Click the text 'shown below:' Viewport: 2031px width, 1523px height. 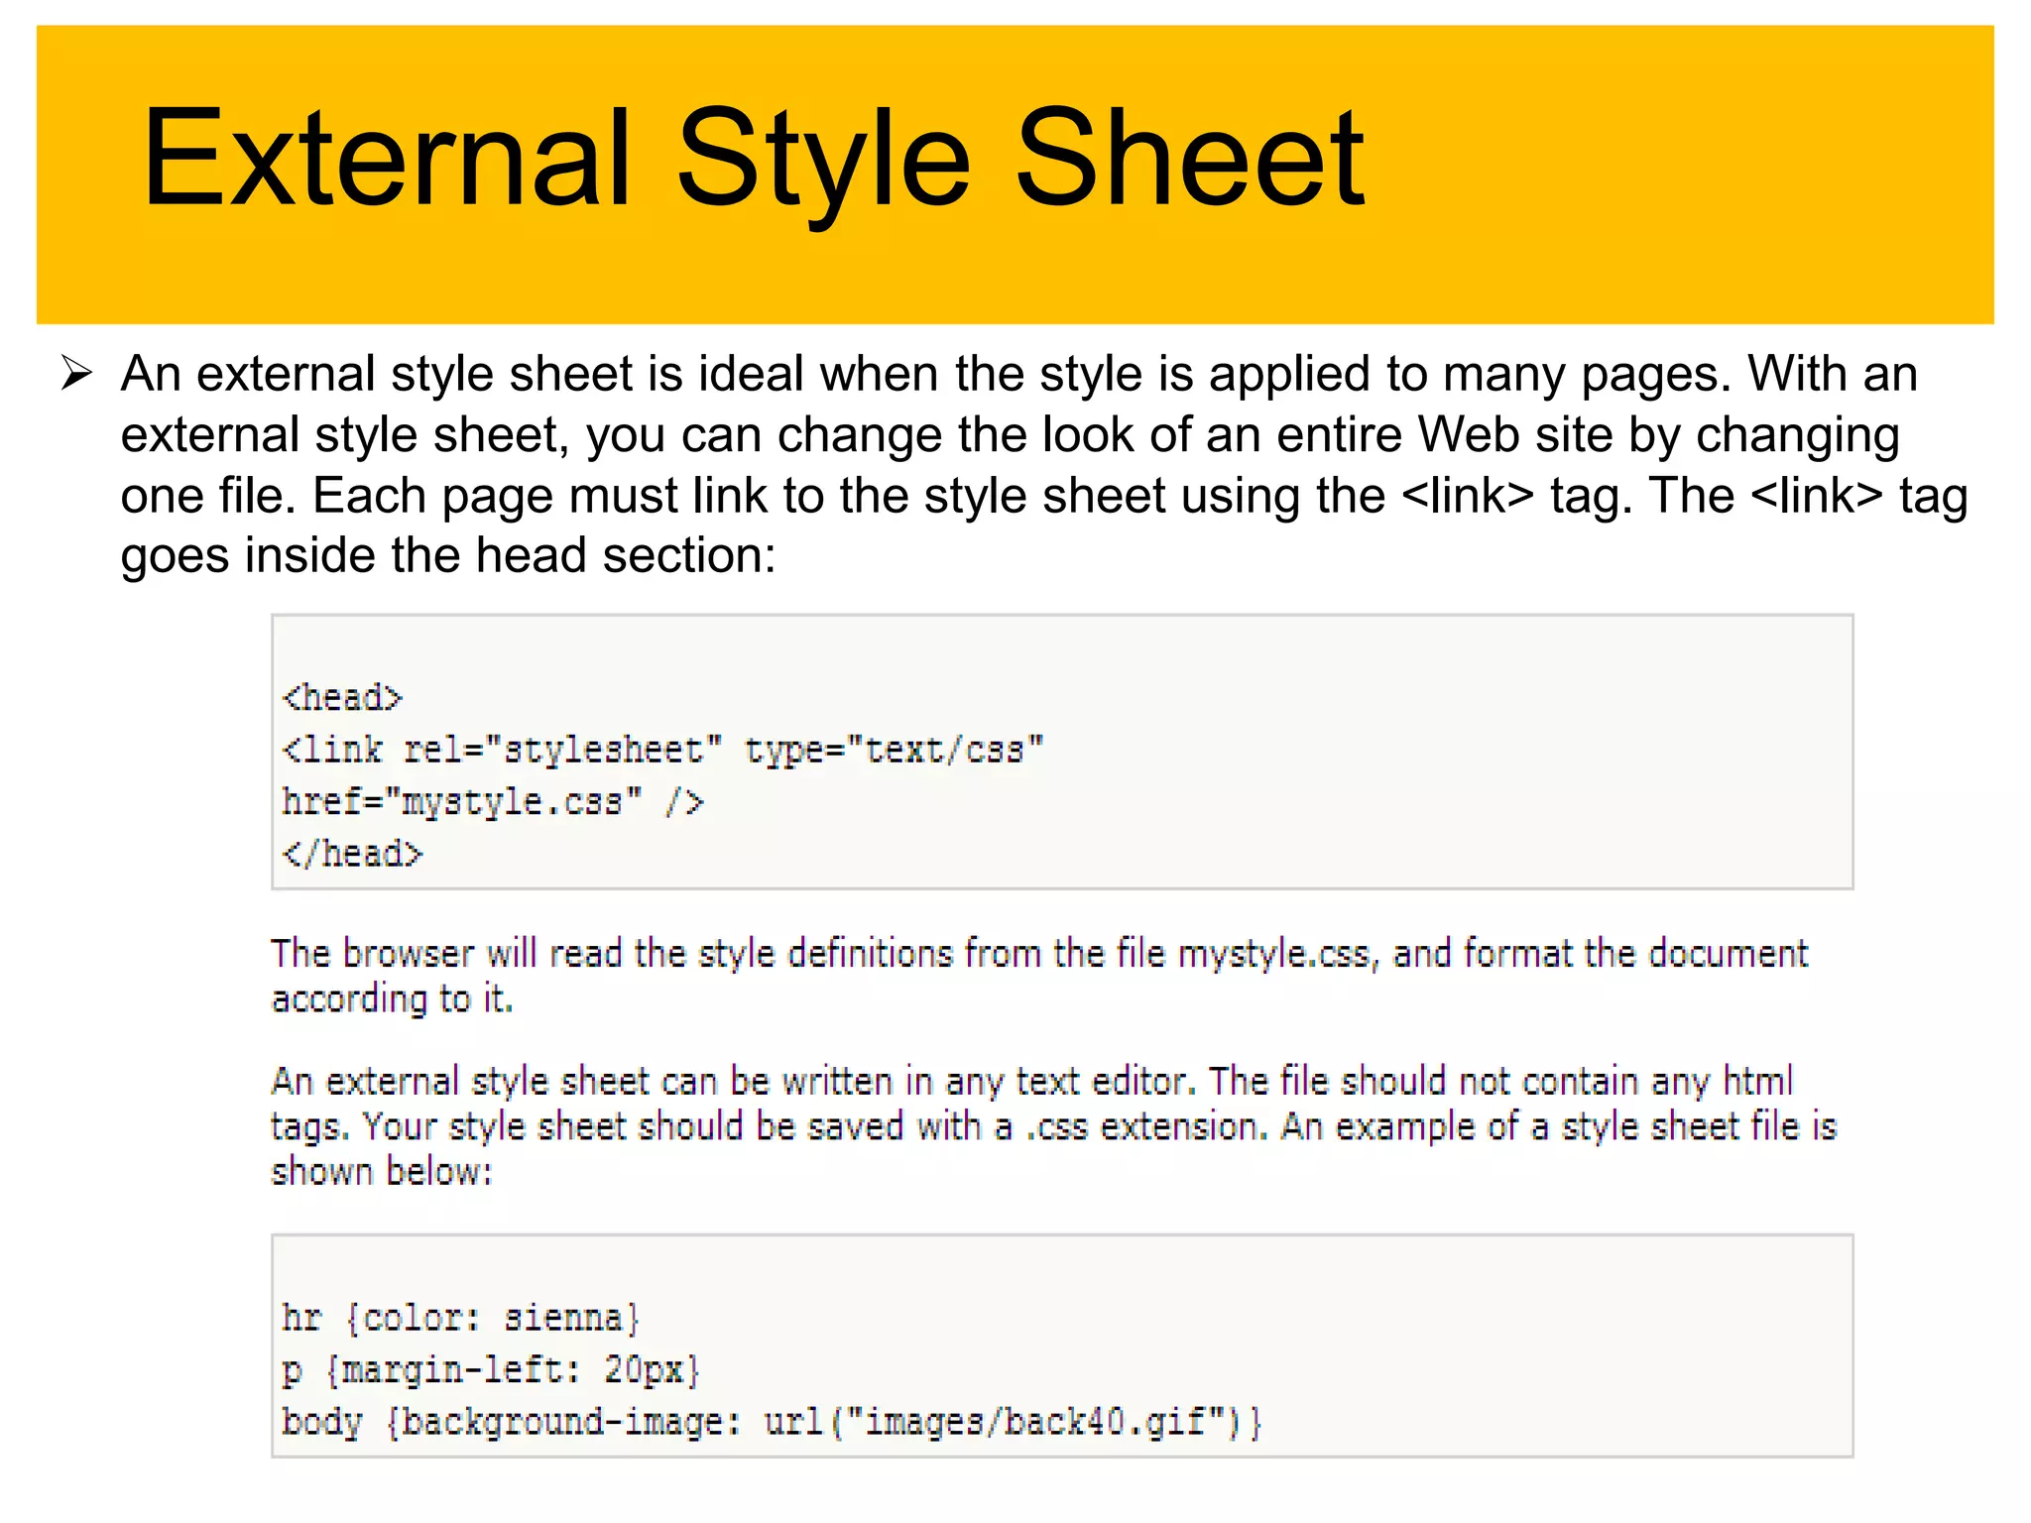coord(382,1172)
